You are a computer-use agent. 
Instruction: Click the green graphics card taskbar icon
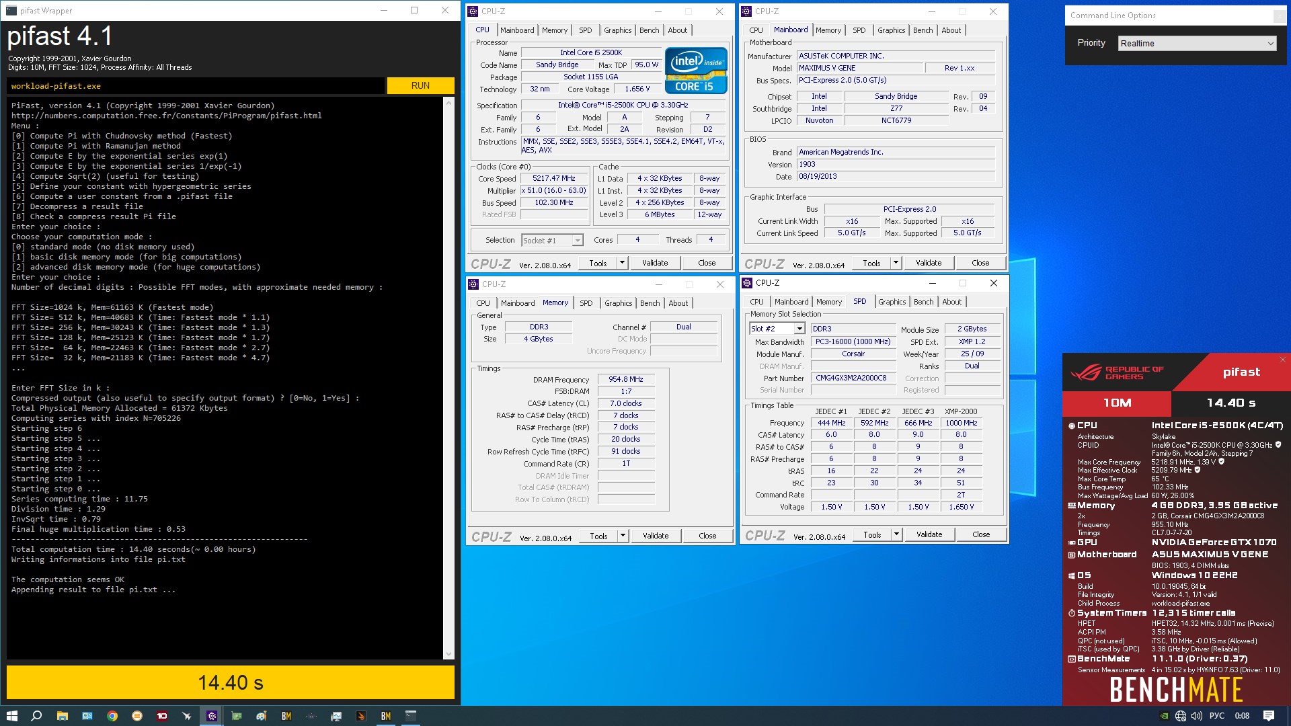pos(237,716)
